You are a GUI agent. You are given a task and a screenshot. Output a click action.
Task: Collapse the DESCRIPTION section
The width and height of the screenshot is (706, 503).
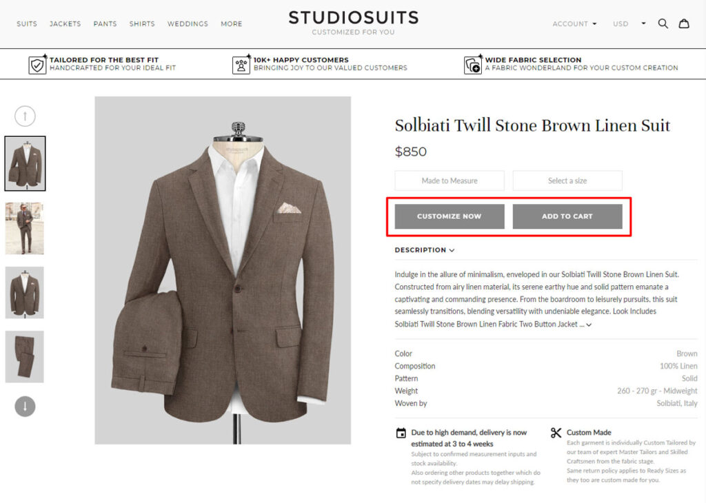coord(424,250)
